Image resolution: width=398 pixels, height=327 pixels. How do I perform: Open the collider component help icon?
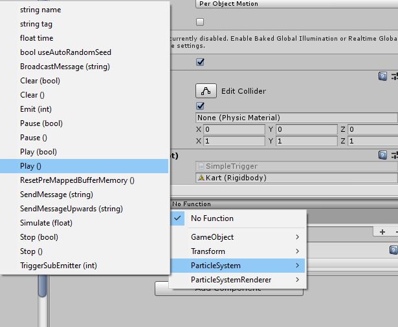[382, 76]
